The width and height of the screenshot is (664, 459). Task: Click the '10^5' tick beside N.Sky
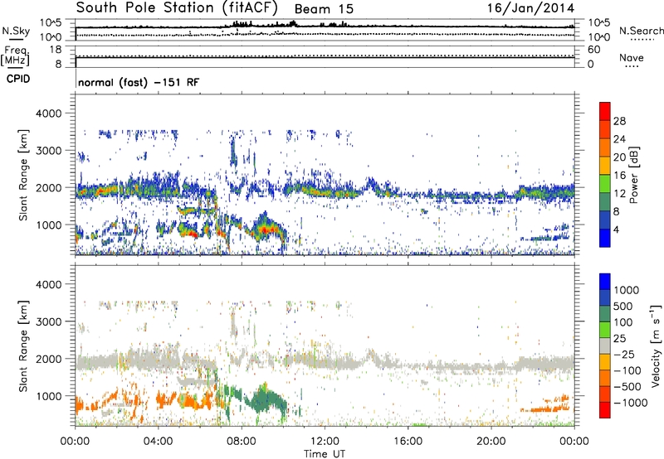(51, 23)
